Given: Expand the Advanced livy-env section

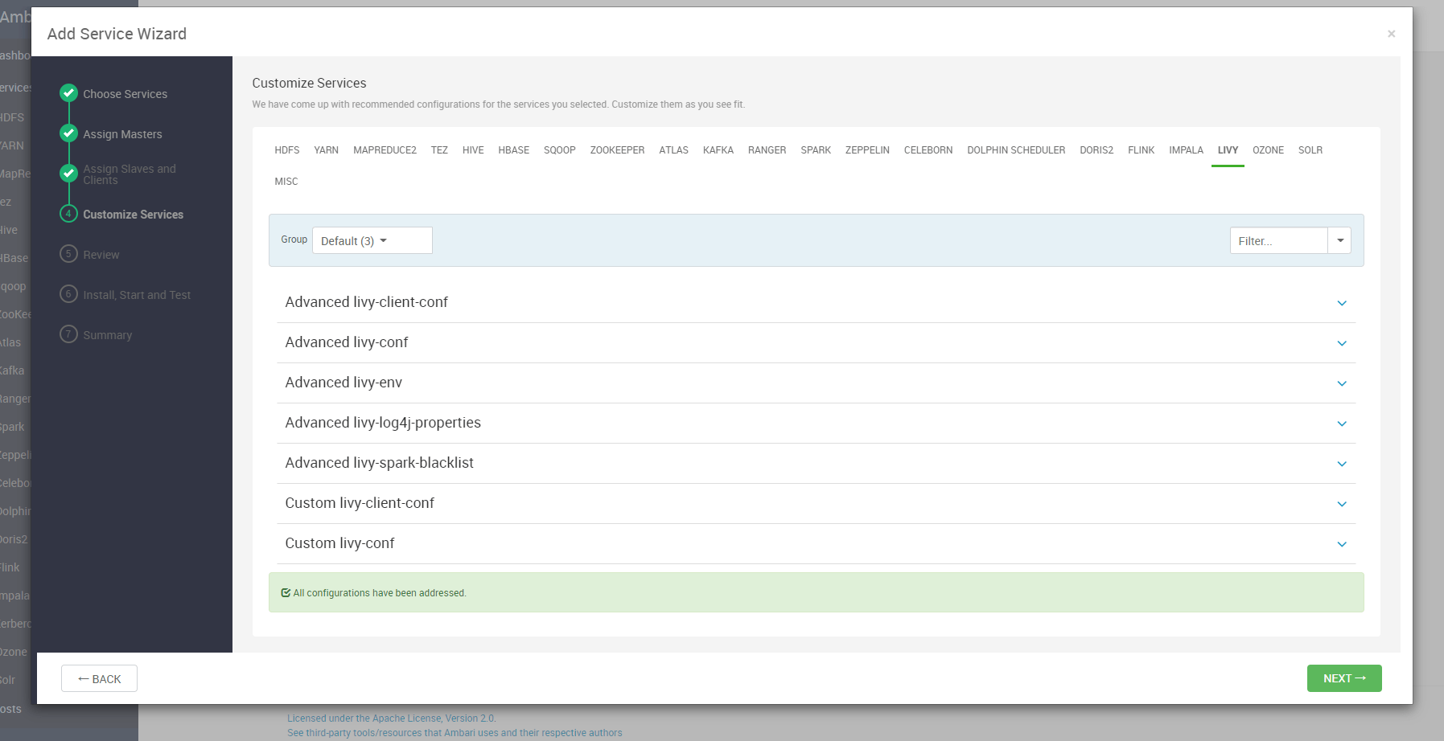Looking at the screenshot, I should (x=1341, y=383).
